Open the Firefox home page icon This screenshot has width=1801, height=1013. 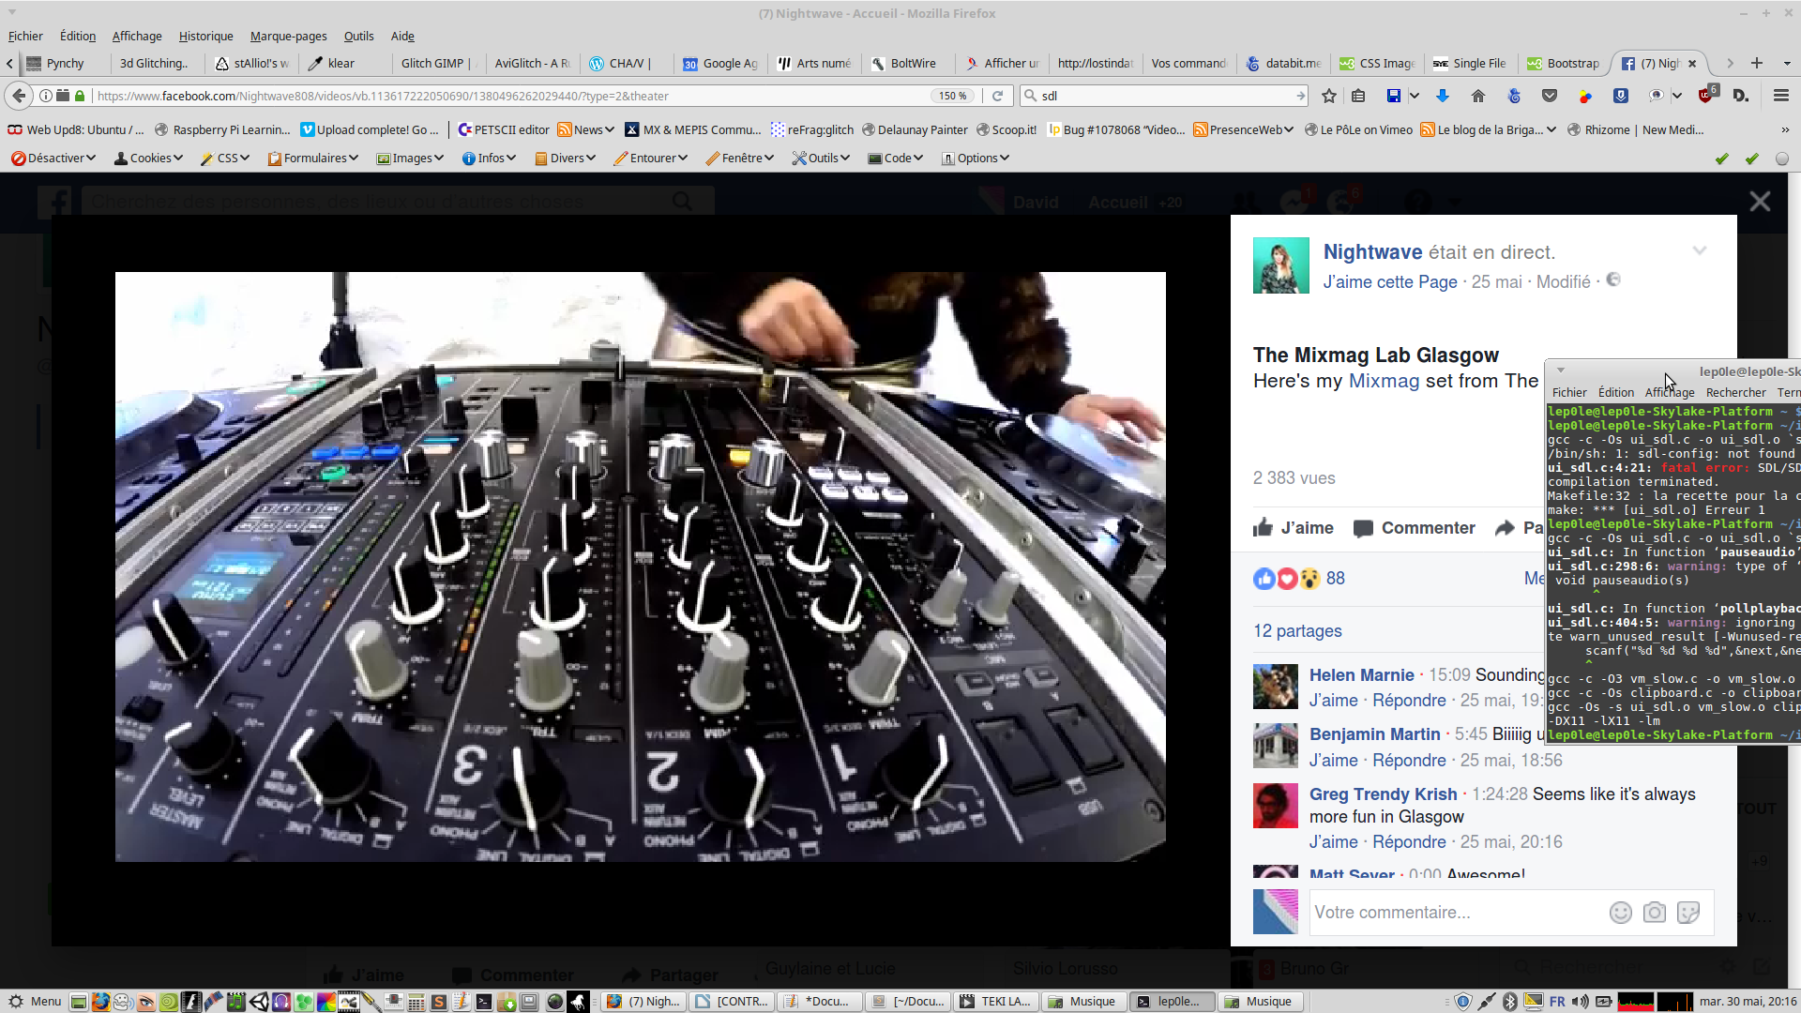click(x=1478, y=96)
